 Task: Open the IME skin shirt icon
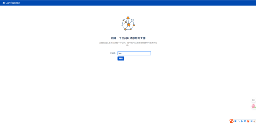(248, 121)
